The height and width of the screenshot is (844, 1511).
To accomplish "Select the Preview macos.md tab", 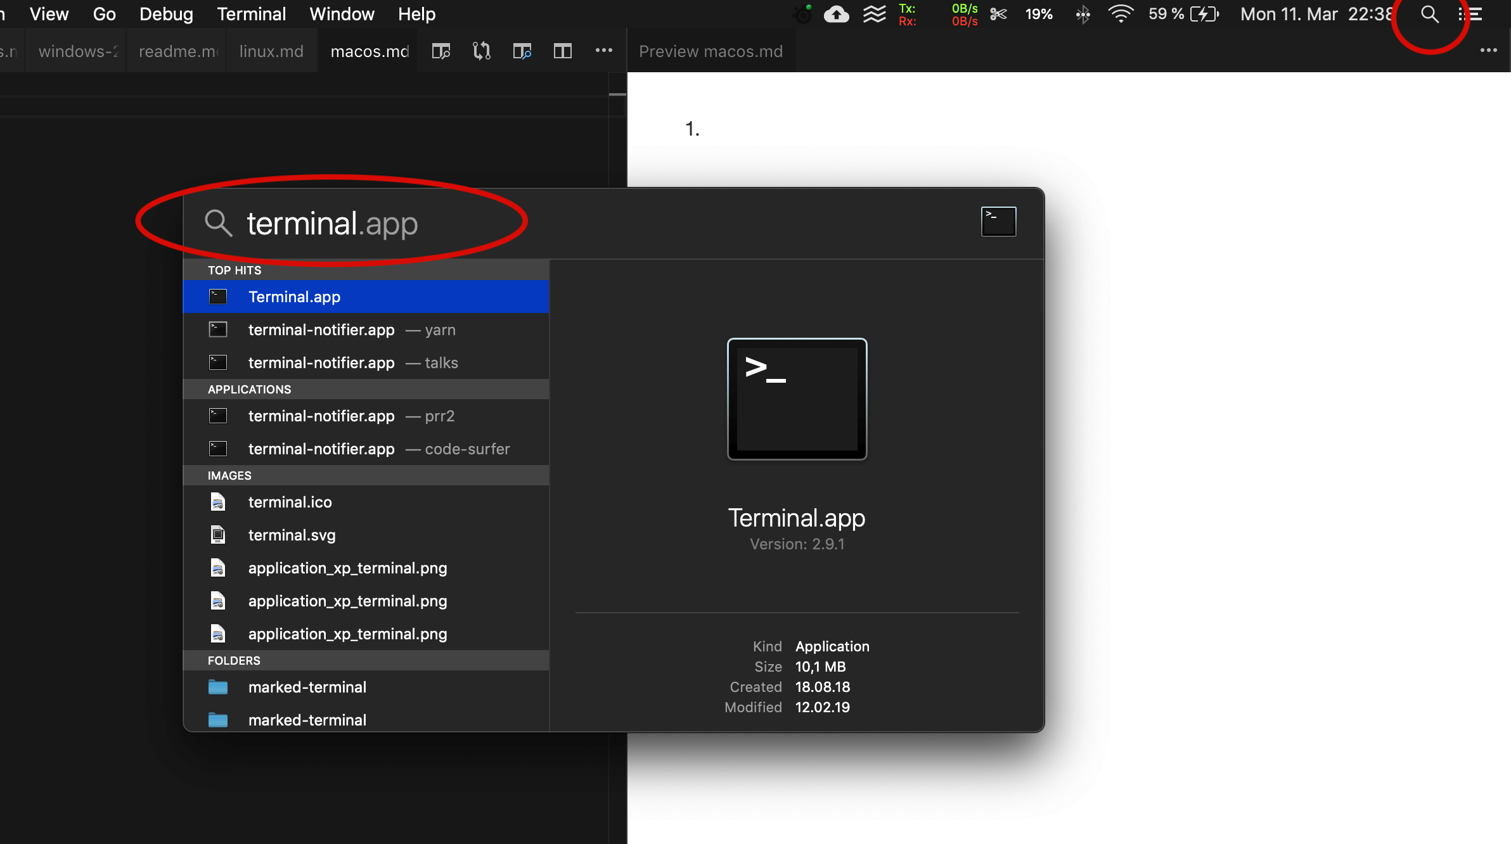I will point(710,51).
